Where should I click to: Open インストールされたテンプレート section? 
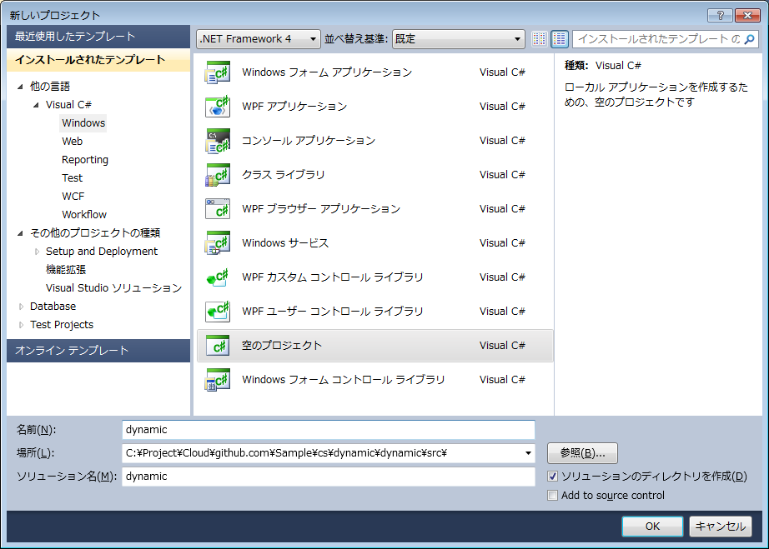tap(98, 60)
